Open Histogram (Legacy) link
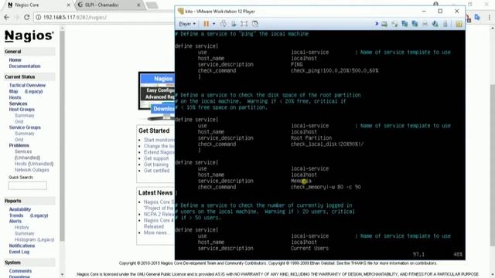The width and height of the screenshot is (495, 278). [34, 239]
